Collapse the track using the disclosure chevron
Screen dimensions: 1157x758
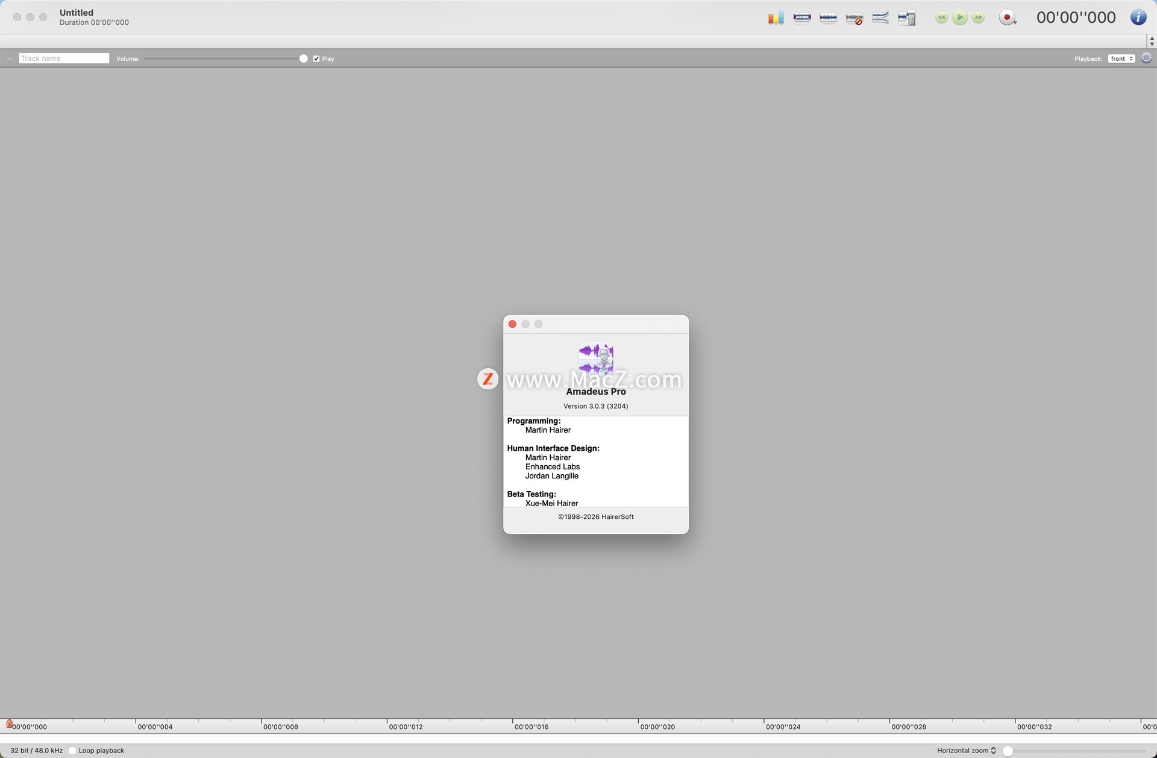pyautogui.click(x=9, y=58)
